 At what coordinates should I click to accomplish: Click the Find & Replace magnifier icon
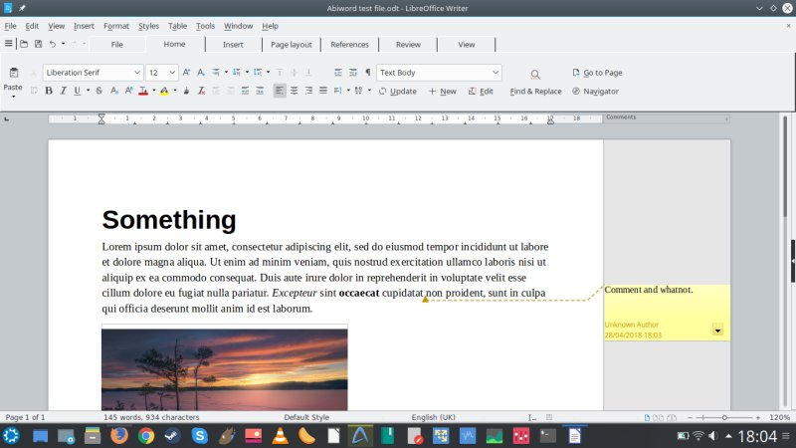point(535,75)
